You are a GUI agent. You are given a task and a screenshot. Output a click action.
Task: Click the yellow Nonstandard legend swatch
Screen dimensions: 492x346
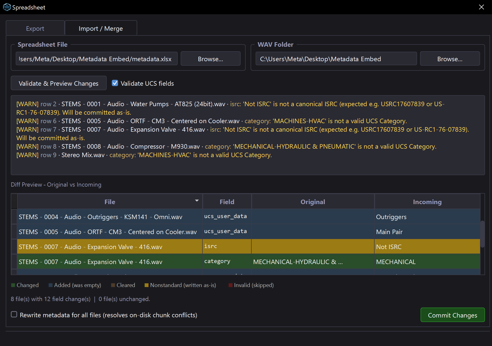tap(147, 285)
